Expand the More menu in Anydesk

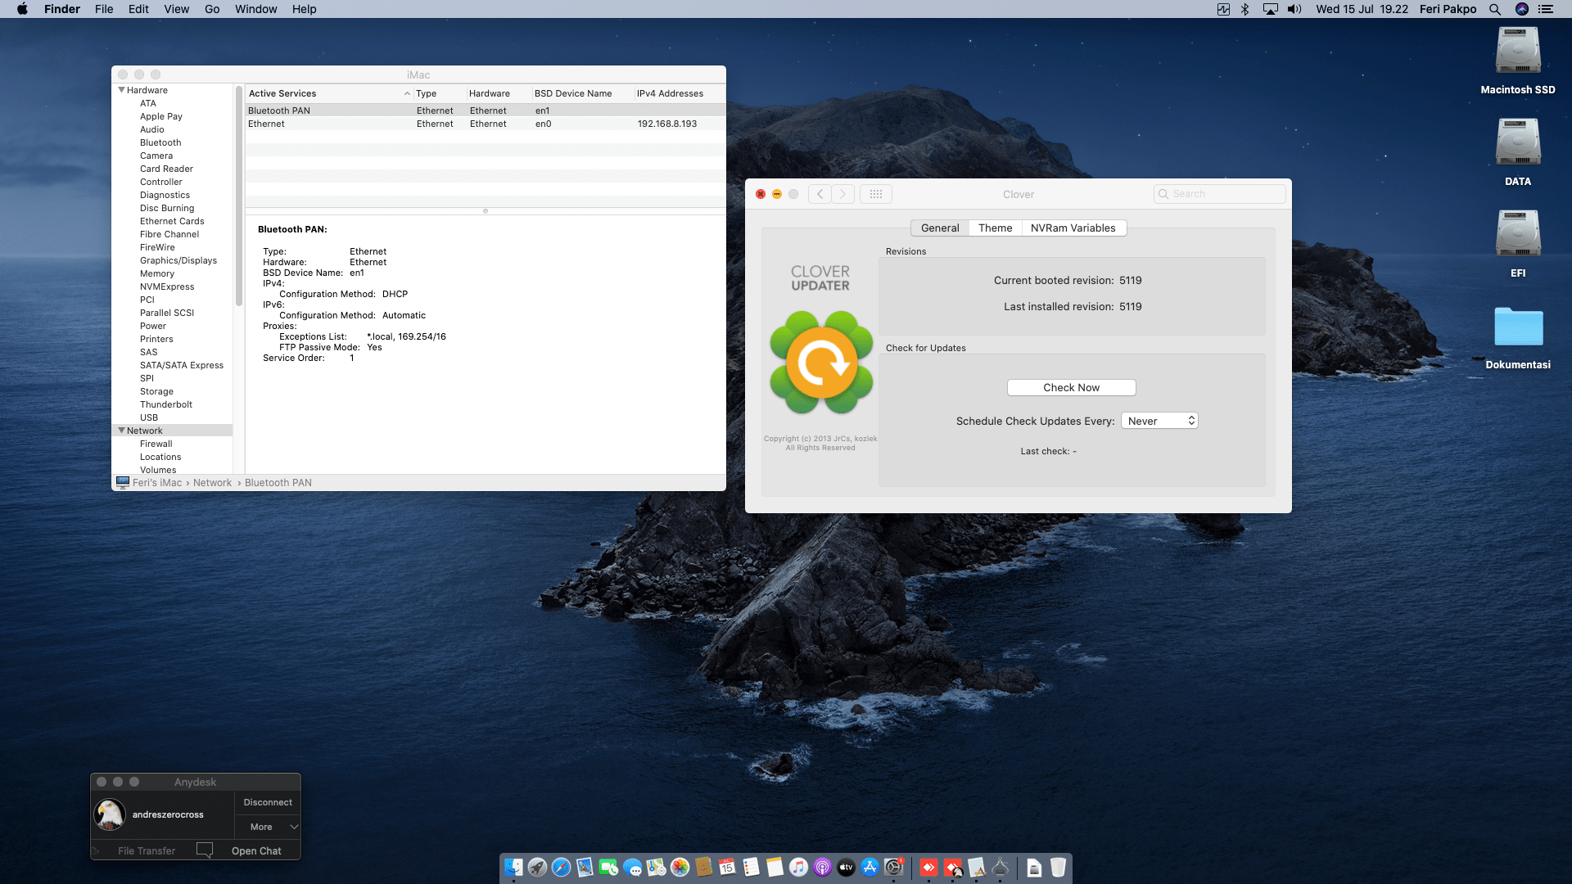268,827
